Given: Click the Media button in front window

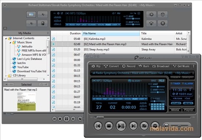Looking at the screenshot, I should coord(175,110).
